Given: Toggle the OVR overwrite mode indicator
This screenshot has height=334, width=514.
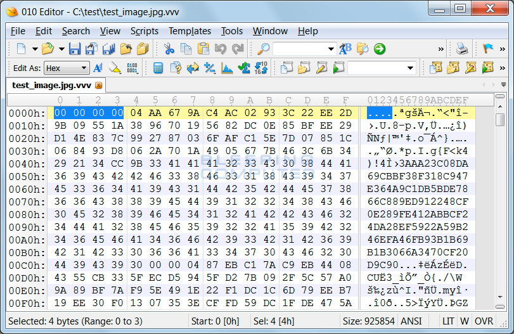Looking at the screenshot, I should tap(484, 321).
